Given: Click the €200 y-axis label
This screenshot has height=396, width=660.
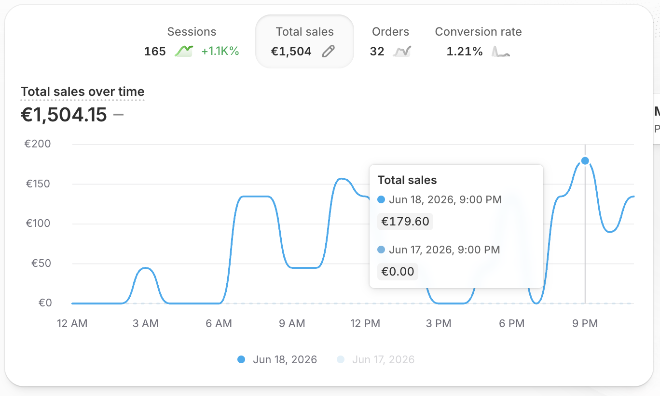Looking at the screenshot, I should tap(38, 144).
